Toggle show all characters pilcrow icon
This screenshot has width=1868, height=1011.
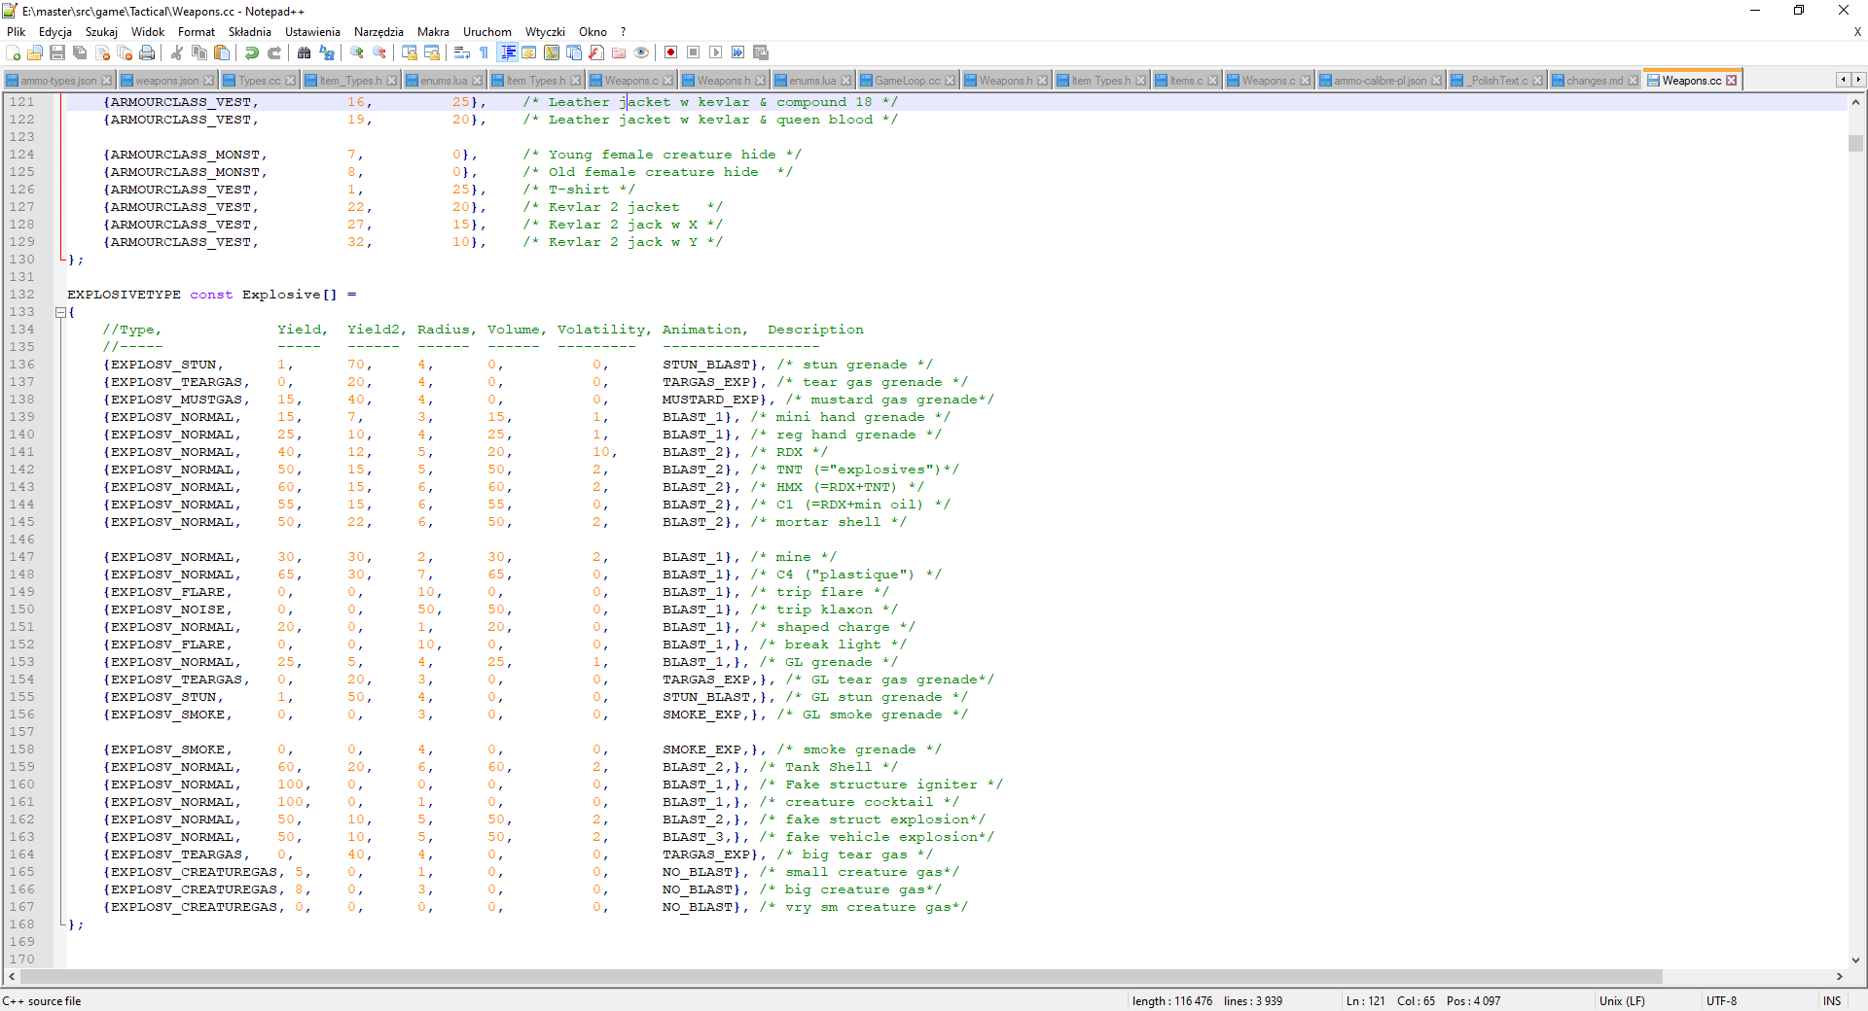(x=484, y=52)
